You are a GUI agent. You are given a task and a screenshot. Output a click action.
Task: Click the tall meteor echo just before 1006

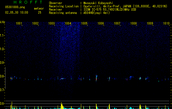(x=96, y=78)
